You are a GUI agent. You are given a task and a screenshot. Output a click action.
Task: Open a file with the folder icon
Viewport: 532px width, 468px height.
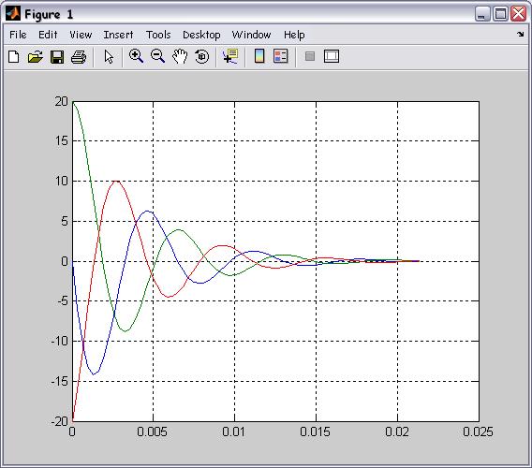36,57
